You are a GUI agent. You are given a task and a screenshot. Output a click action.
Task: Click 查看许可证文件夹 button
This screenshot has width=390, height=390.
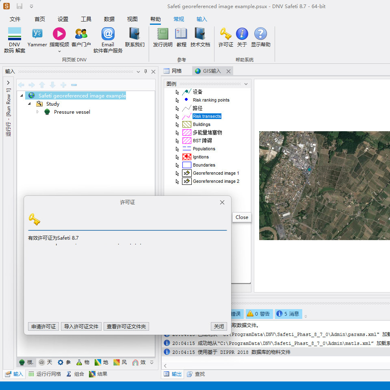tap(126, 326)
